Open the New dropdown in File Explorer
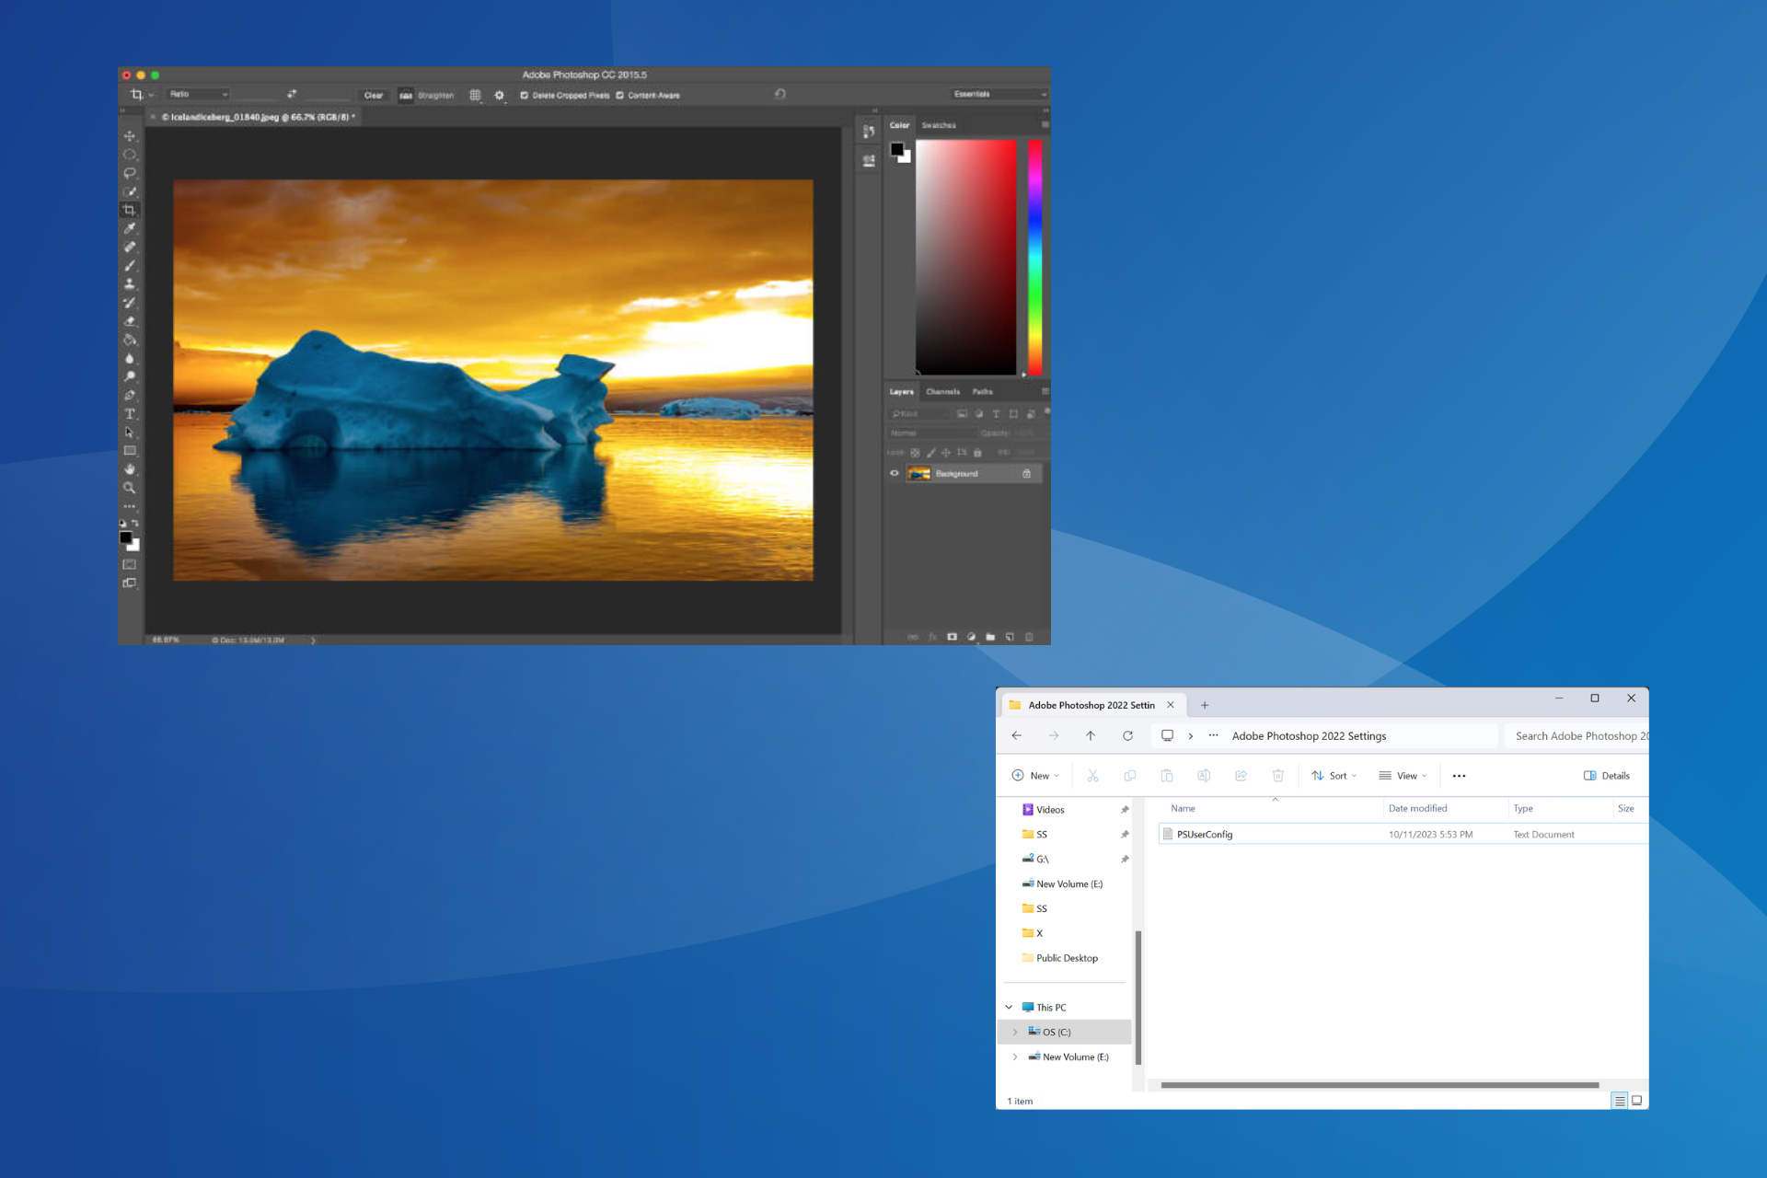The width and height of the screenshot is (1767, 1178). coord(1035,776)
